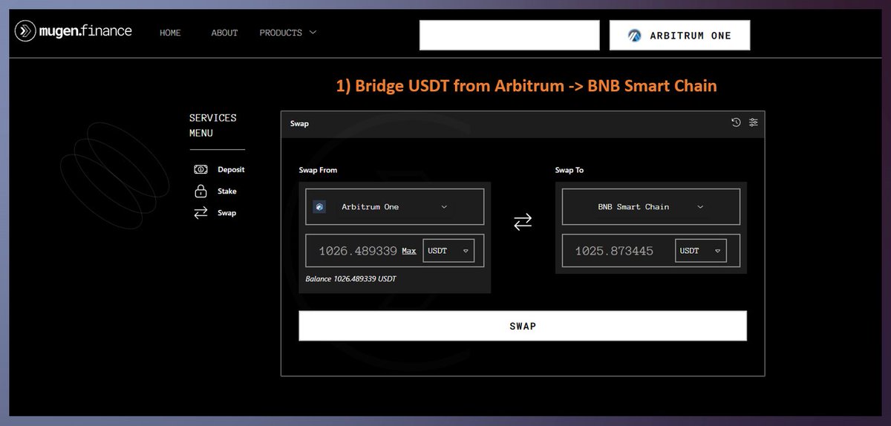Viewport: 891px width, 426px height.
Task: Reverse swap direction with center arrows
Action: [x=523, y=221]
